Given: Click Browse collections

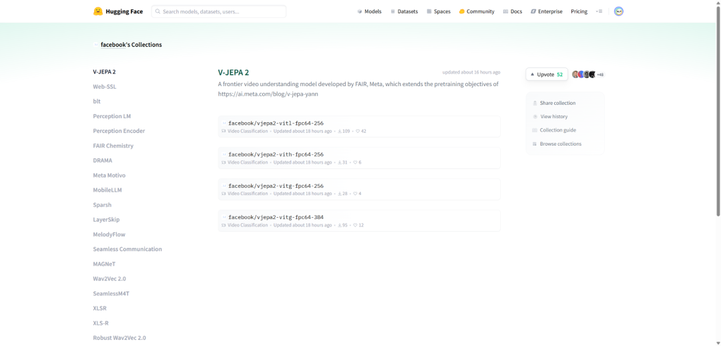Looking at the screenshot, I should [x=557, y=144].
